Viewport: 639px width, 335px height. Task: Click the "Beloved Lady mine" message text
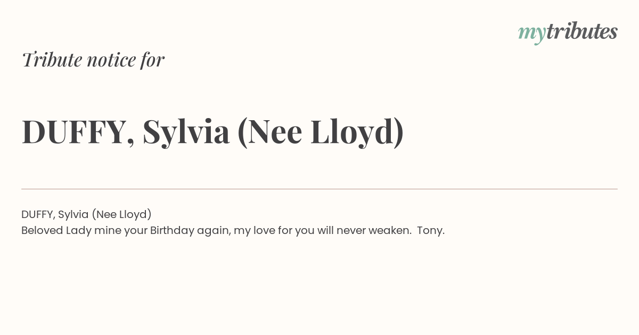coord(233,231)
